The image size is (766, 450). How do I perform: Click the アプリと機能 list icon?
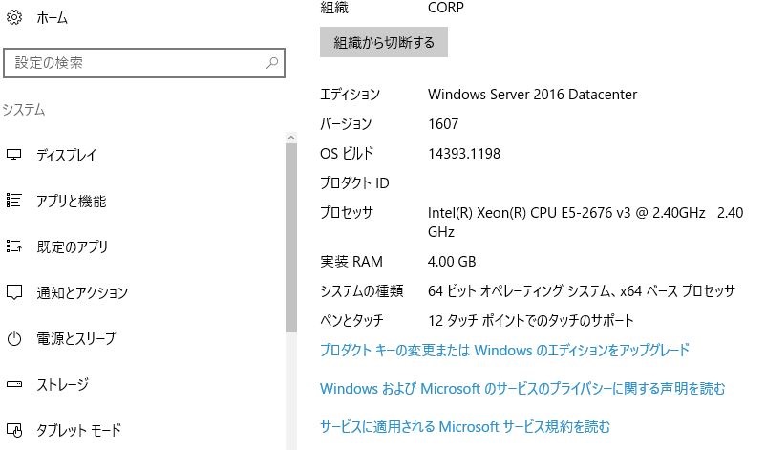(14, 201)
